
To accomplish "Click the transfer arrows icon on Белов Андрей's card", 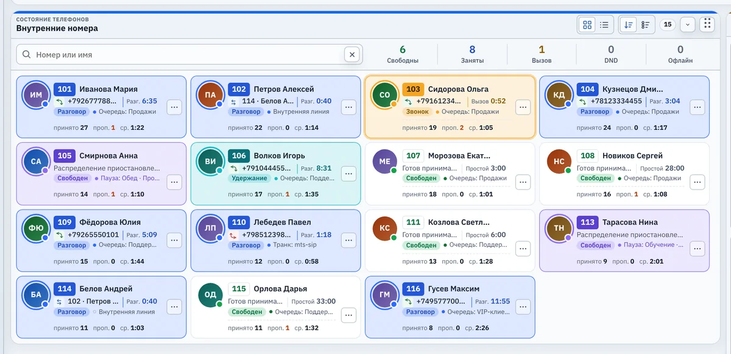I will tap(59, 302).
